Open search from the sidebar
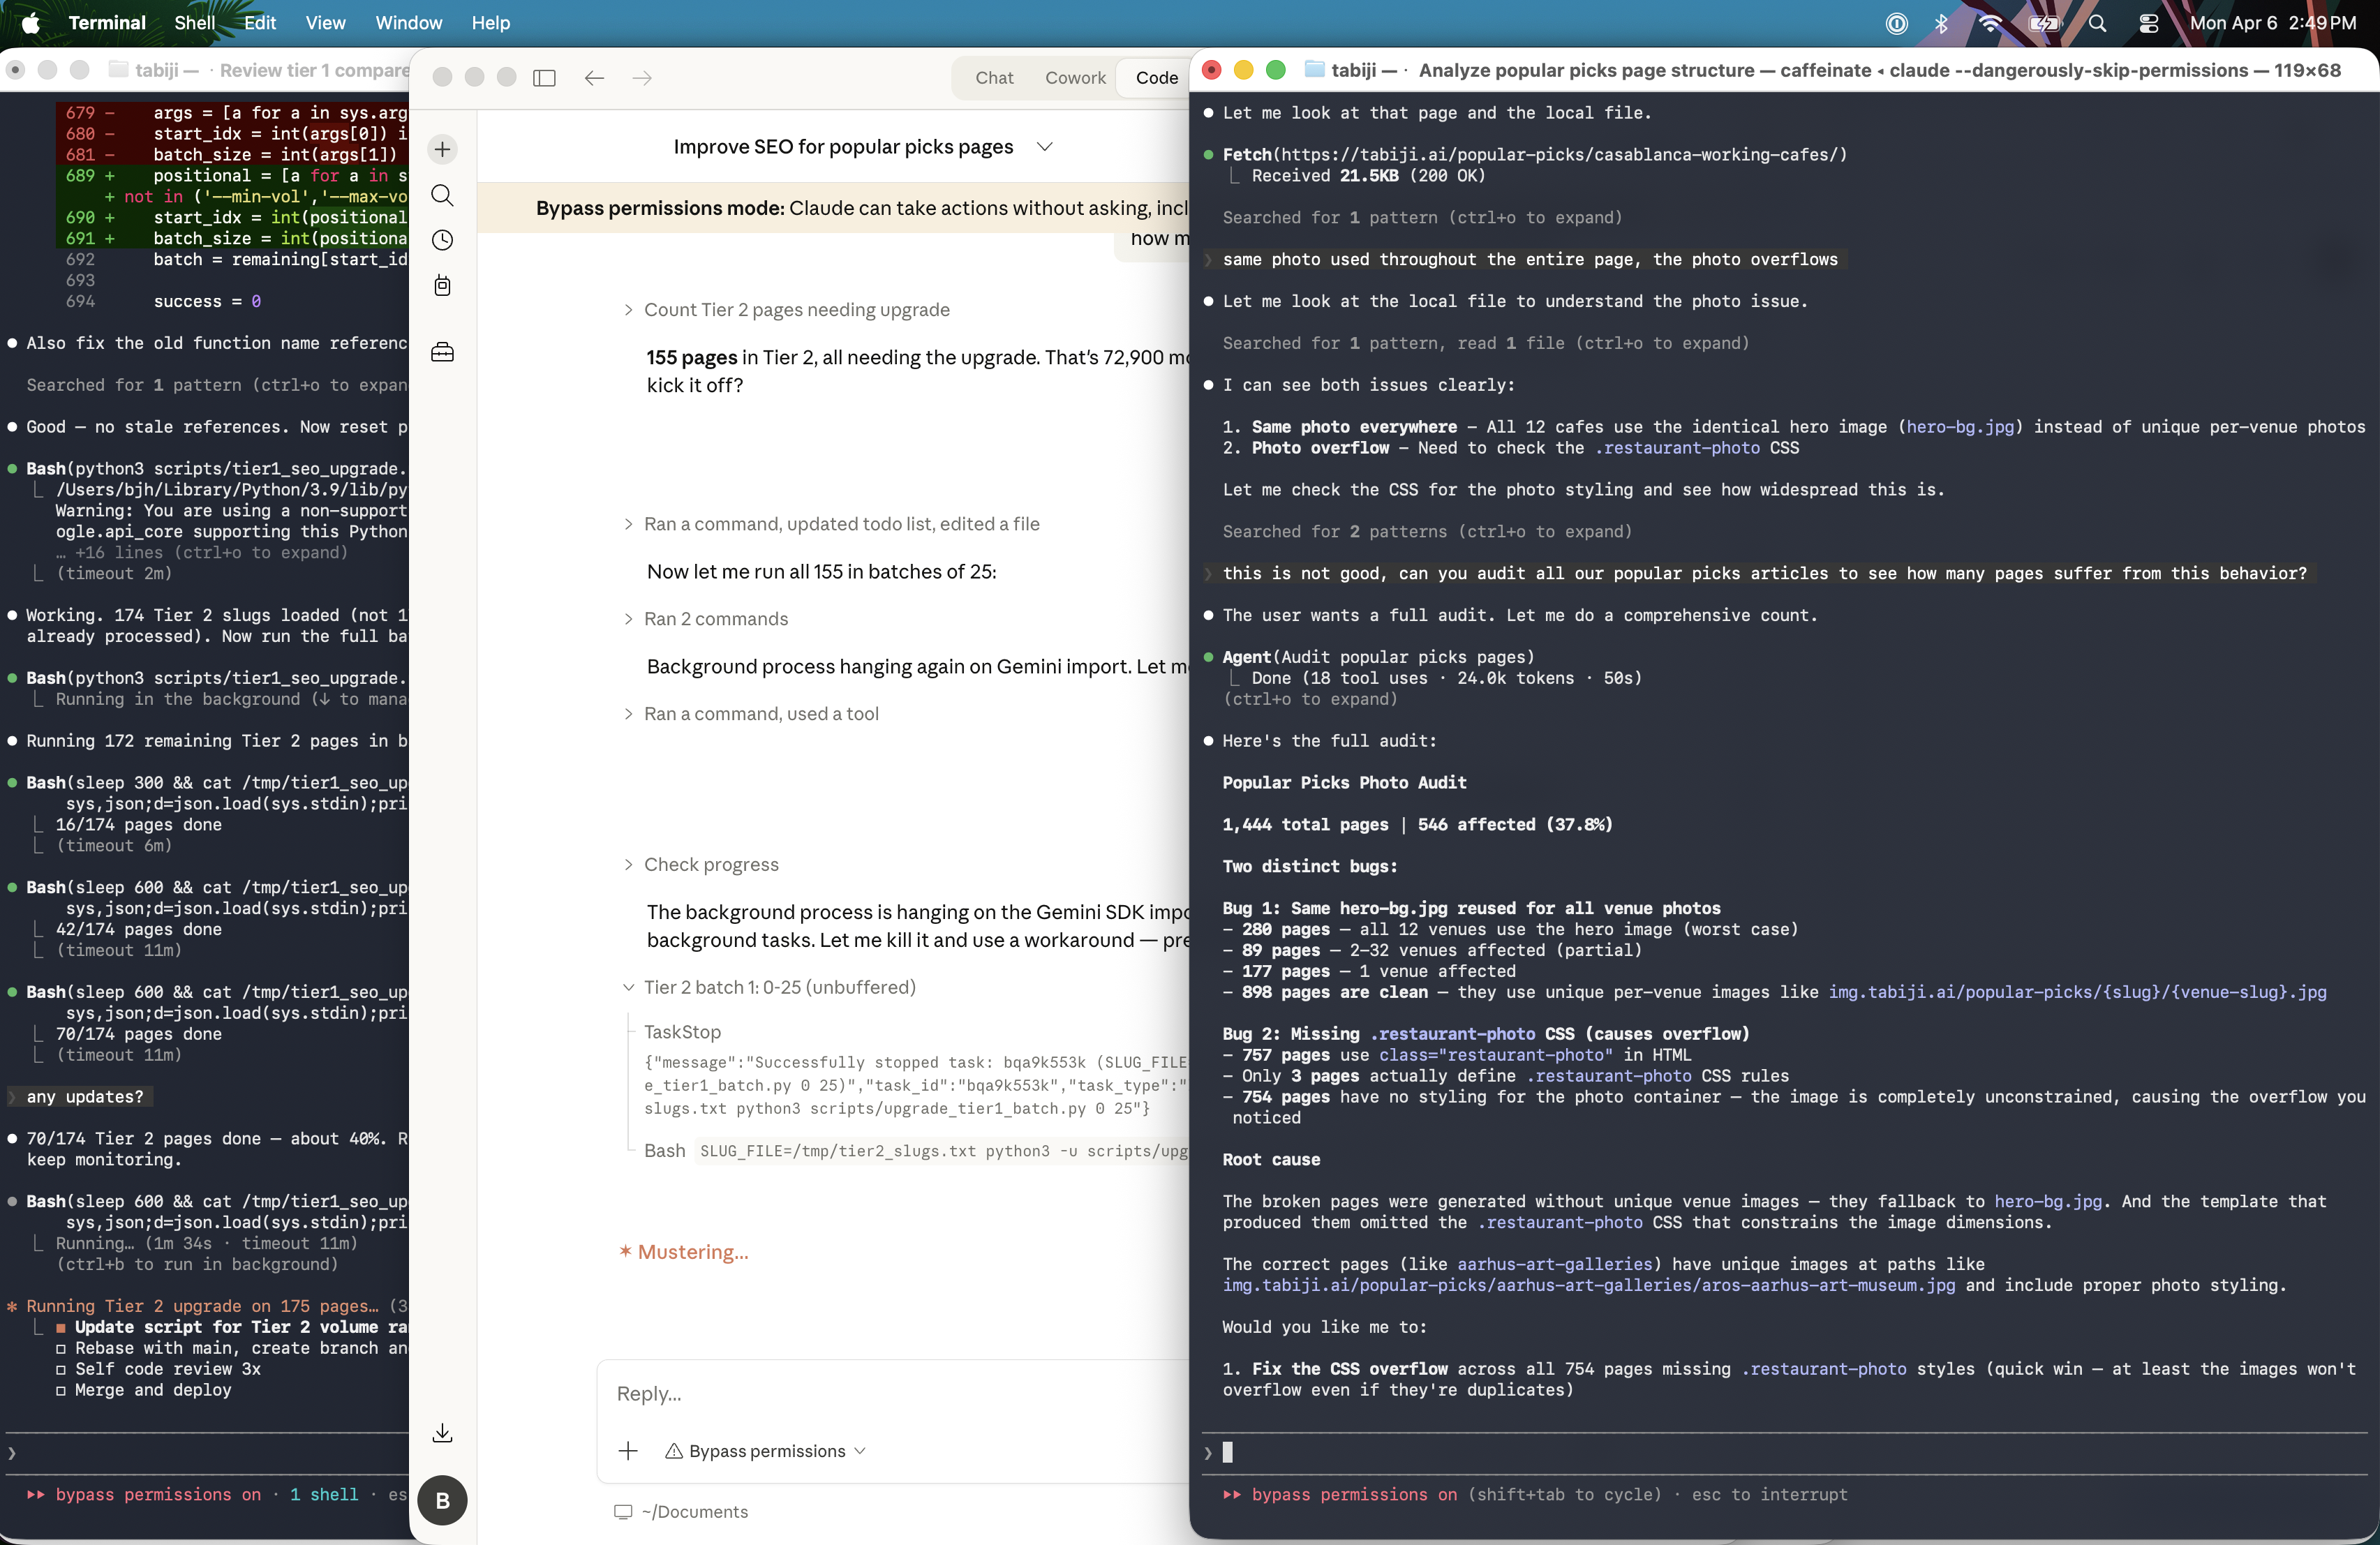The height and width of the screenshot is (1545, 2380). click(442, 196)
